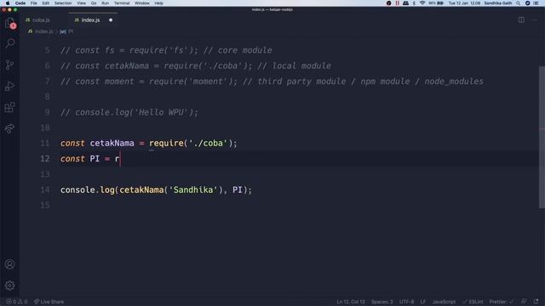Click the user name Sandhika Galih in menu bar
The height and width of the screenshot is (306, 545).
tap(497, 3)
